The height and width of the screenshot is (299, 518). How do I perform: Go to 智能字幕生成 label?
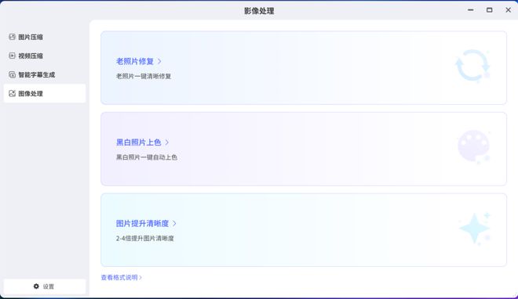[36, 75]
